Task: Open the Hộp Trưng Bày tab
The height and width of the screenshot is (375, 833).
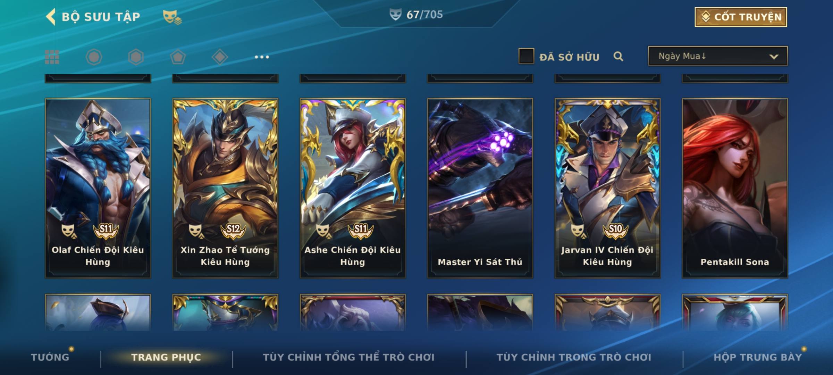Action: [758, 357]
